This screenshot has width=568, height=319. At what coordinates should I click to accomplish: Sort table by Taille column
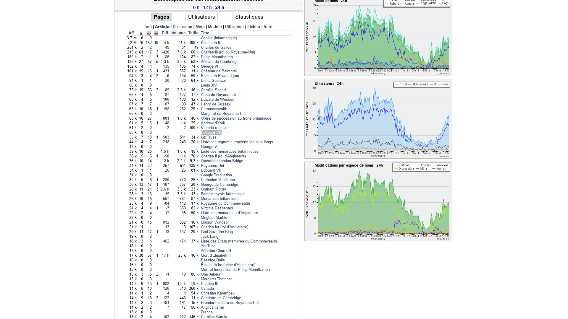pos(193,33)
